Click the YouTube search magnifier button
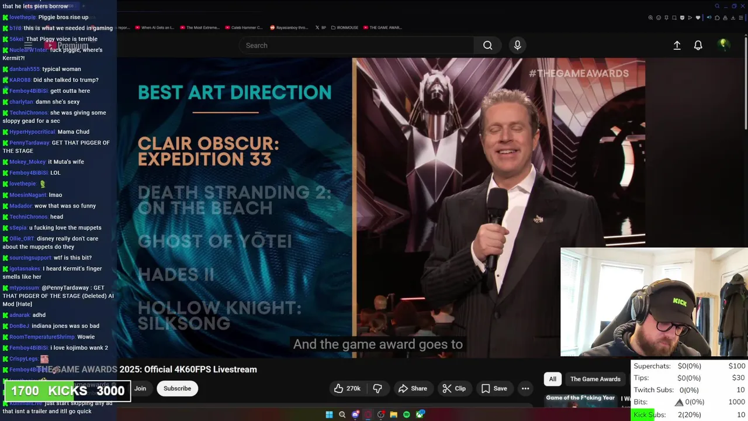The height and width of the screenshot is (421, 748). pyautogui.click(x=487, y=45)
